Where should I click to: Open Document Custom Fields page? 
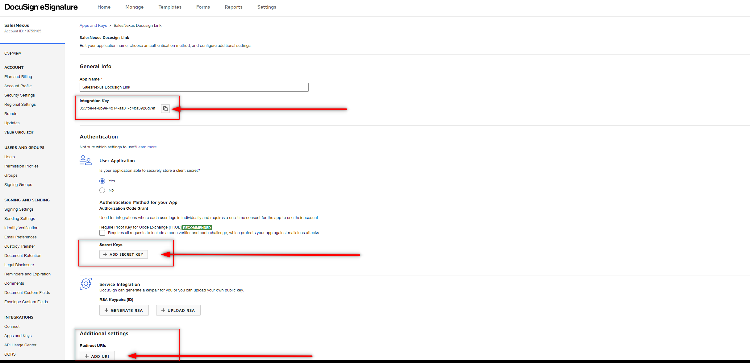point(27,293)
